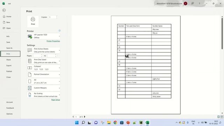This screenshot has height=126, width=224.
Task: Open the clock and date panel
Action: click(213, 122)
